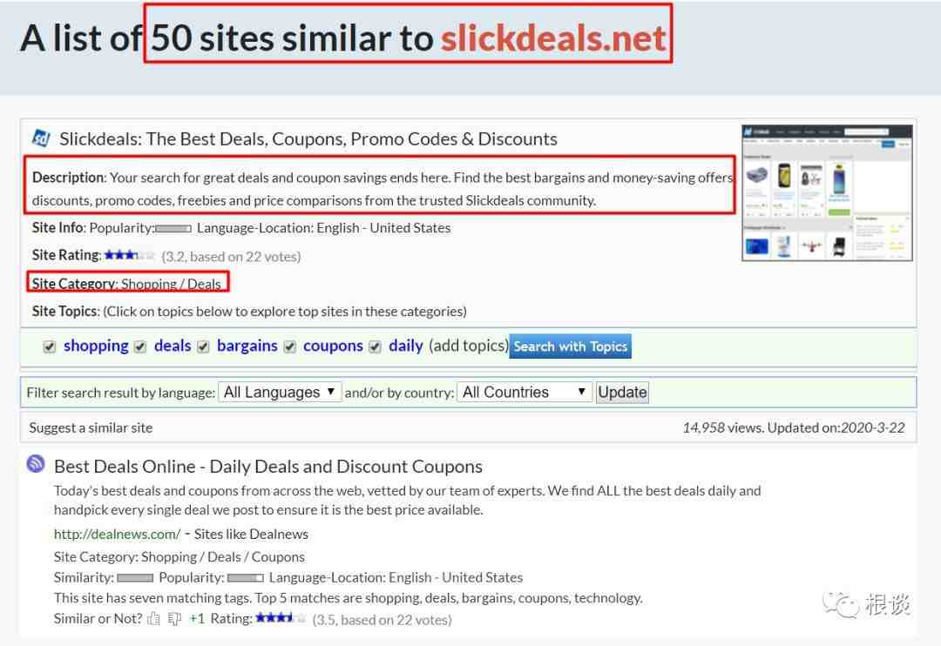Follow the Suggest a similar site link

(x=91, y=427)
